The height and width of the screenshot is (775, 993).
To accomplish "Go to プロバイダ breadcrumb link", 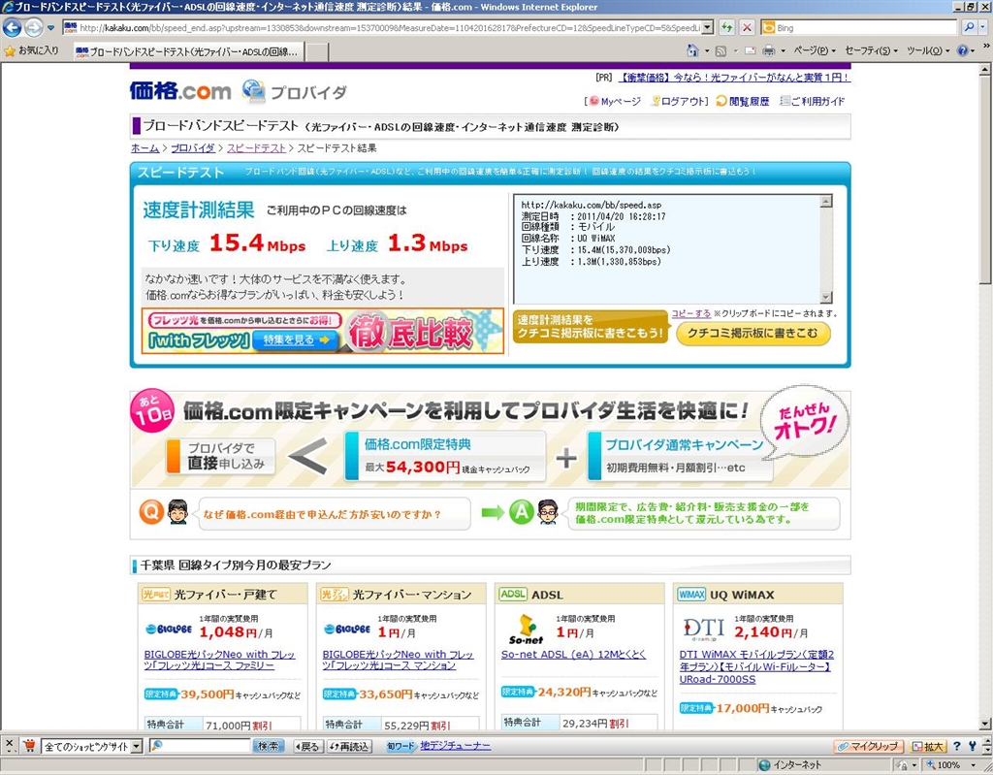I will coord(193,147).
